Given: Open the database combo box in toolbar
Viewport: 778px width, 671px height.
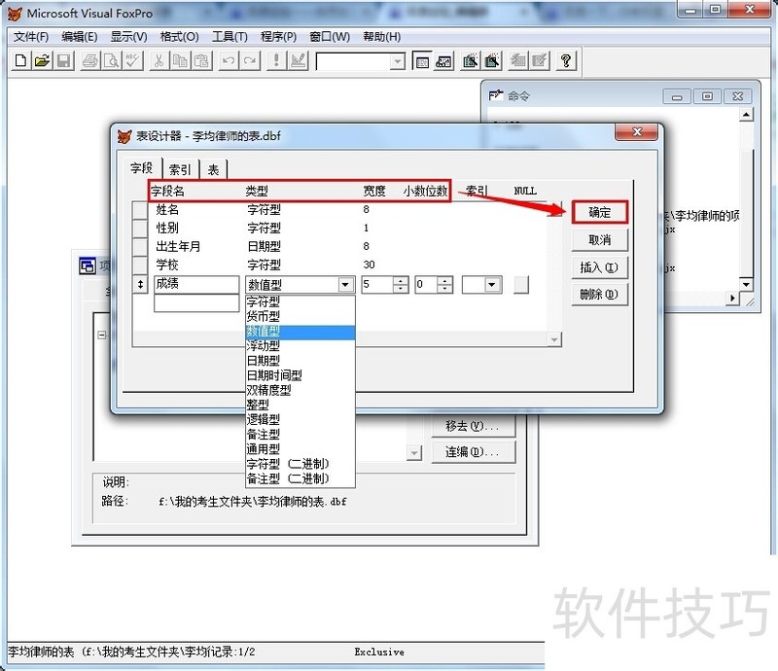Looking at the screenshot, I should 397,61.
